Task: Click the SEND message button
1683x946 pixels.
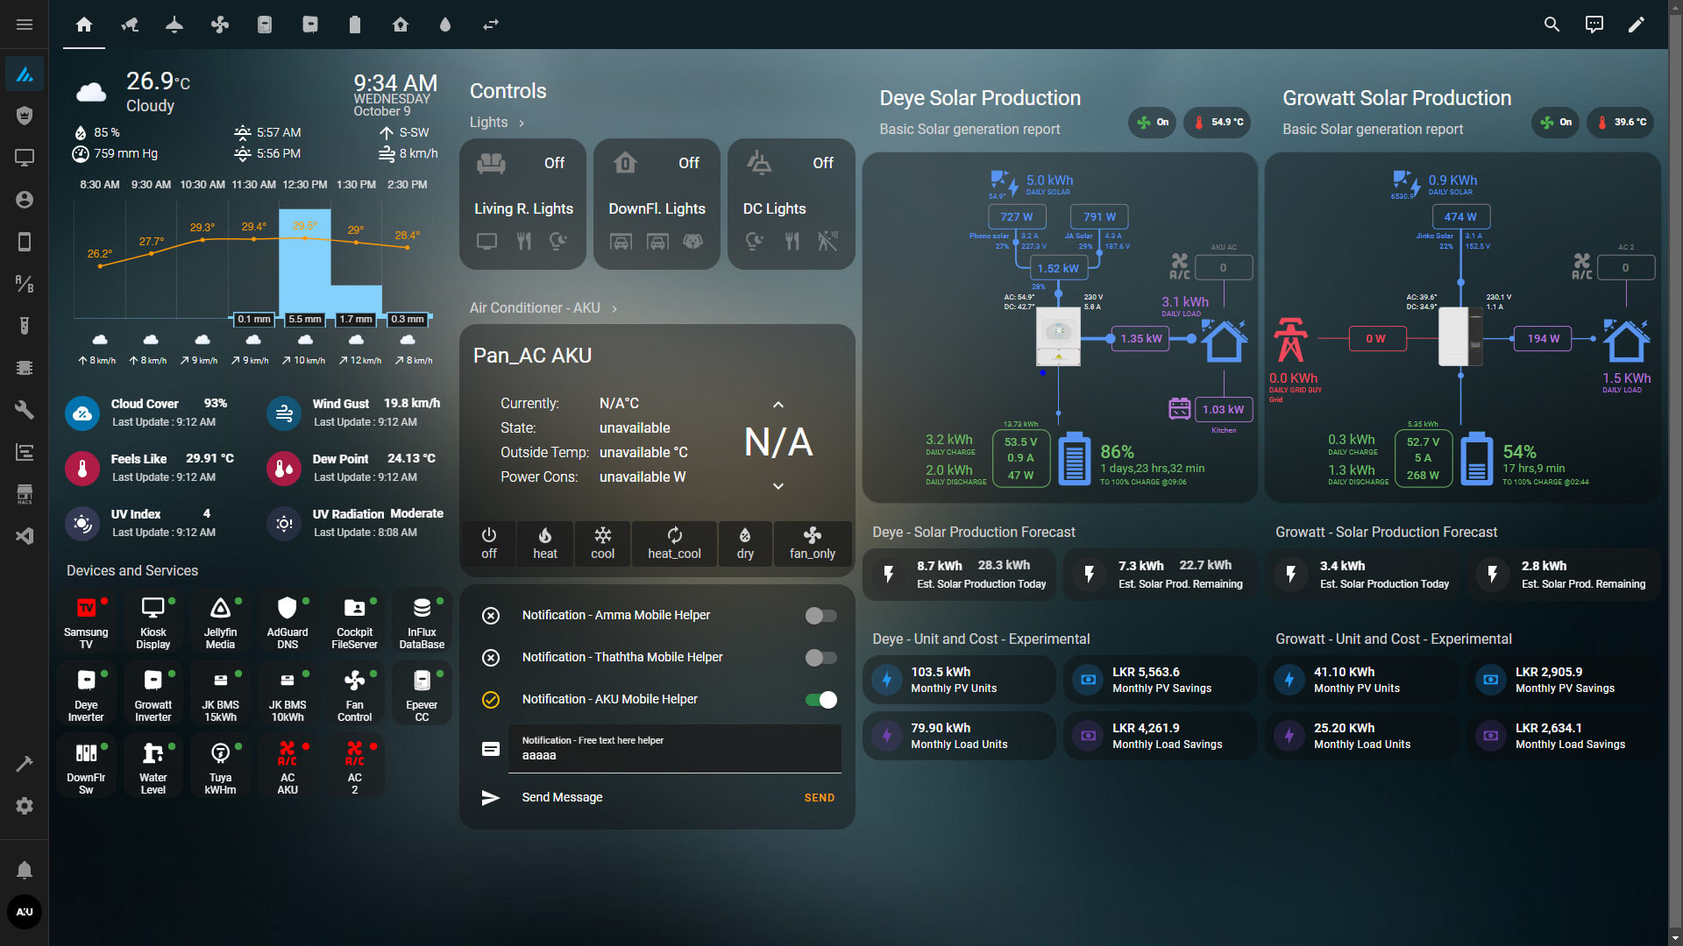Action: point(819,798)
